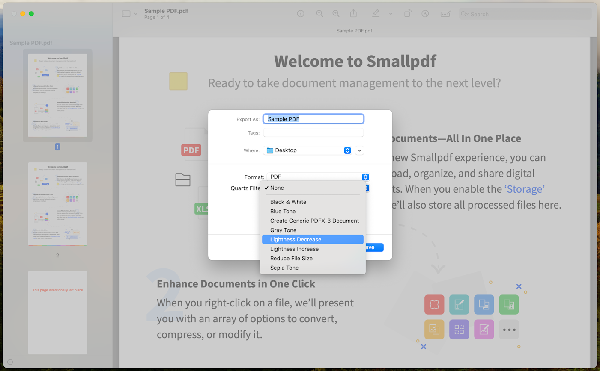The width and height of the screenshot is (600, 371).
Task: Click the purple grid tool tile
Action: 459,330
